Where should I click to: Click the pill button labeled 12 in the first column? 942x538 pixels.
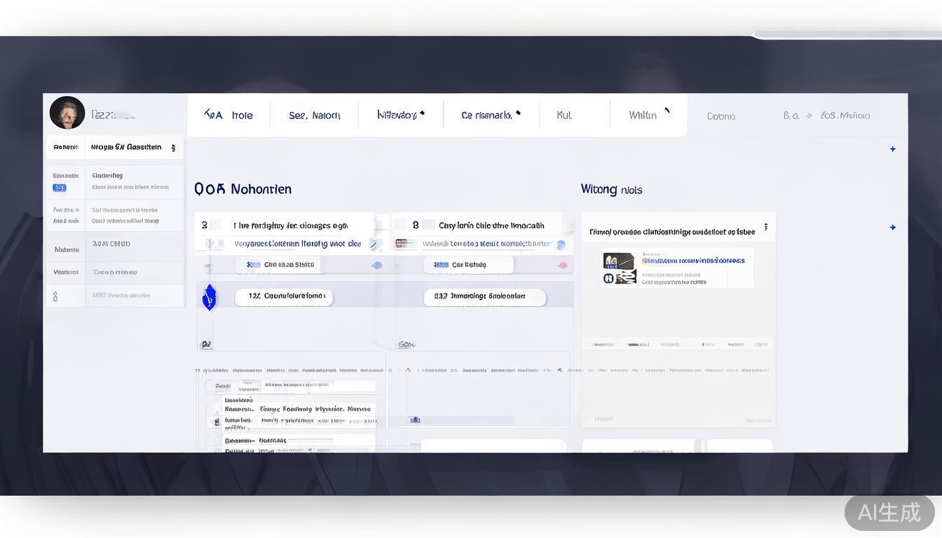click(283, 296)
